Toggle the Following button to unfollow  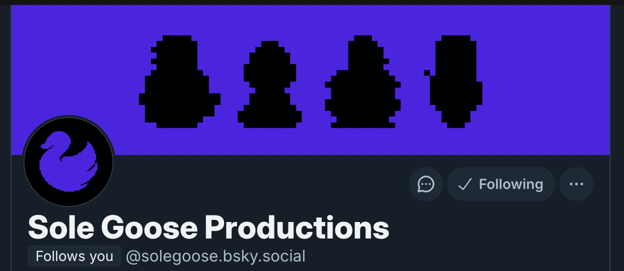pyautogui.click(x=501, y=184)
